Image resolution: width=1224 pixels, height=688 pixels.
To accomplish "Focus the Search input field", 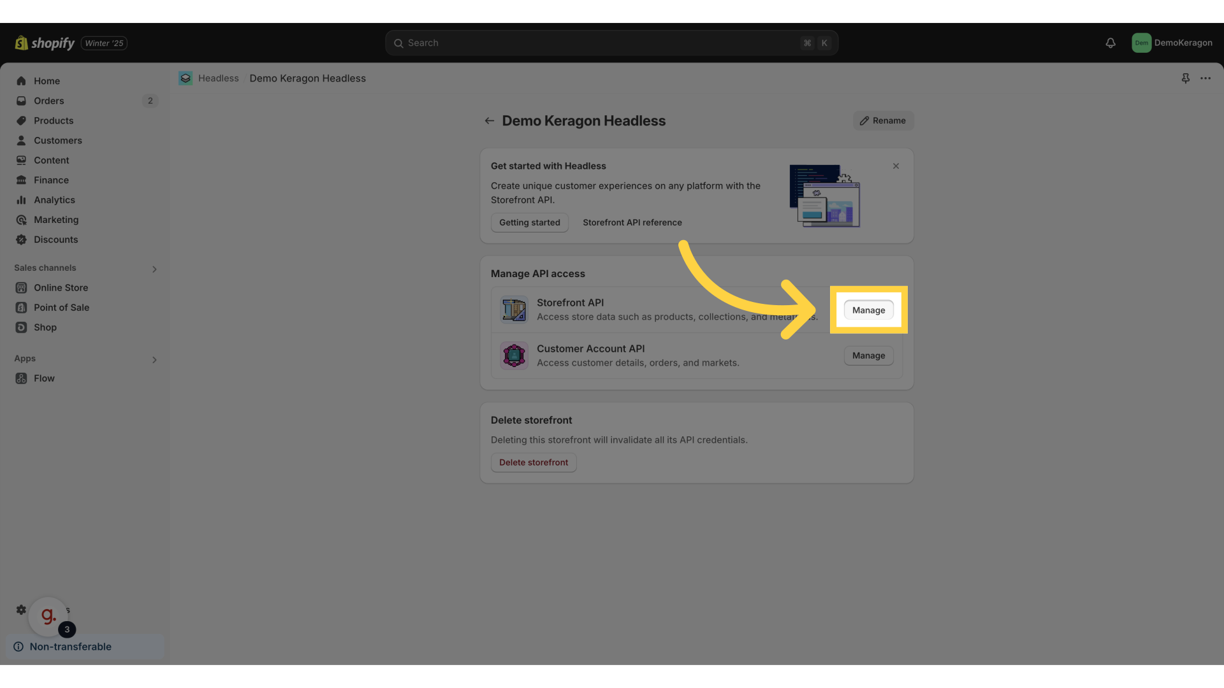I will coord(611,43).
